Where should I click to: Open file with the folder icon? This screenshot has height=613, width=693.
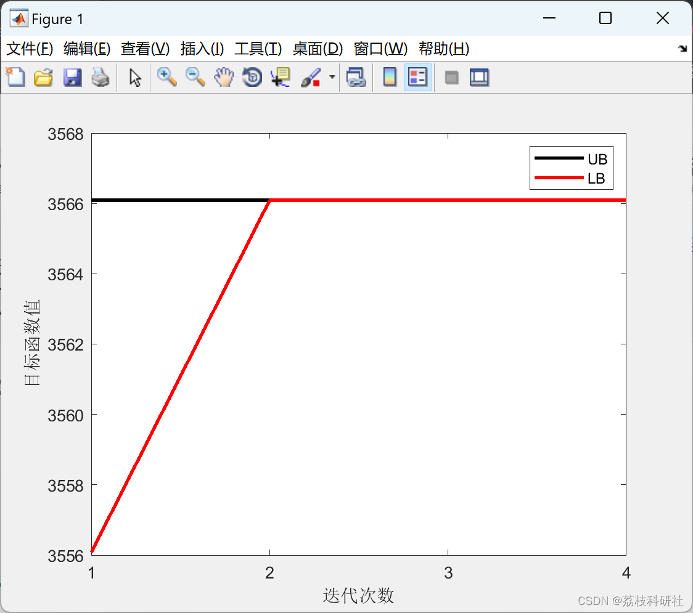click(43, 77)
